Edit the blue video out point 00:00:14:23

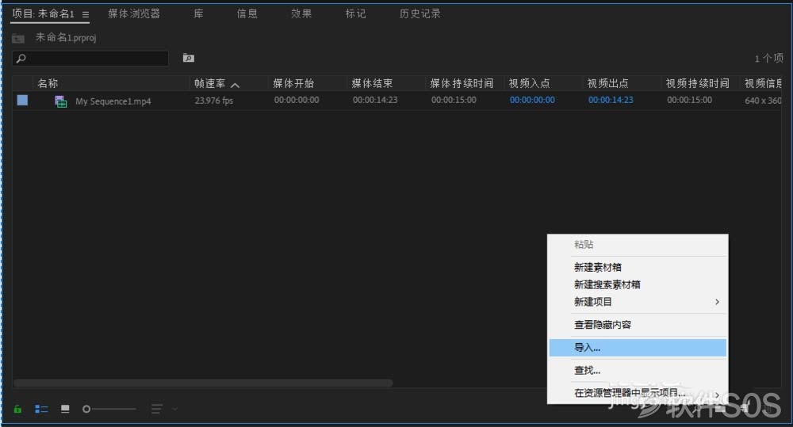click(x=611, y=100)
